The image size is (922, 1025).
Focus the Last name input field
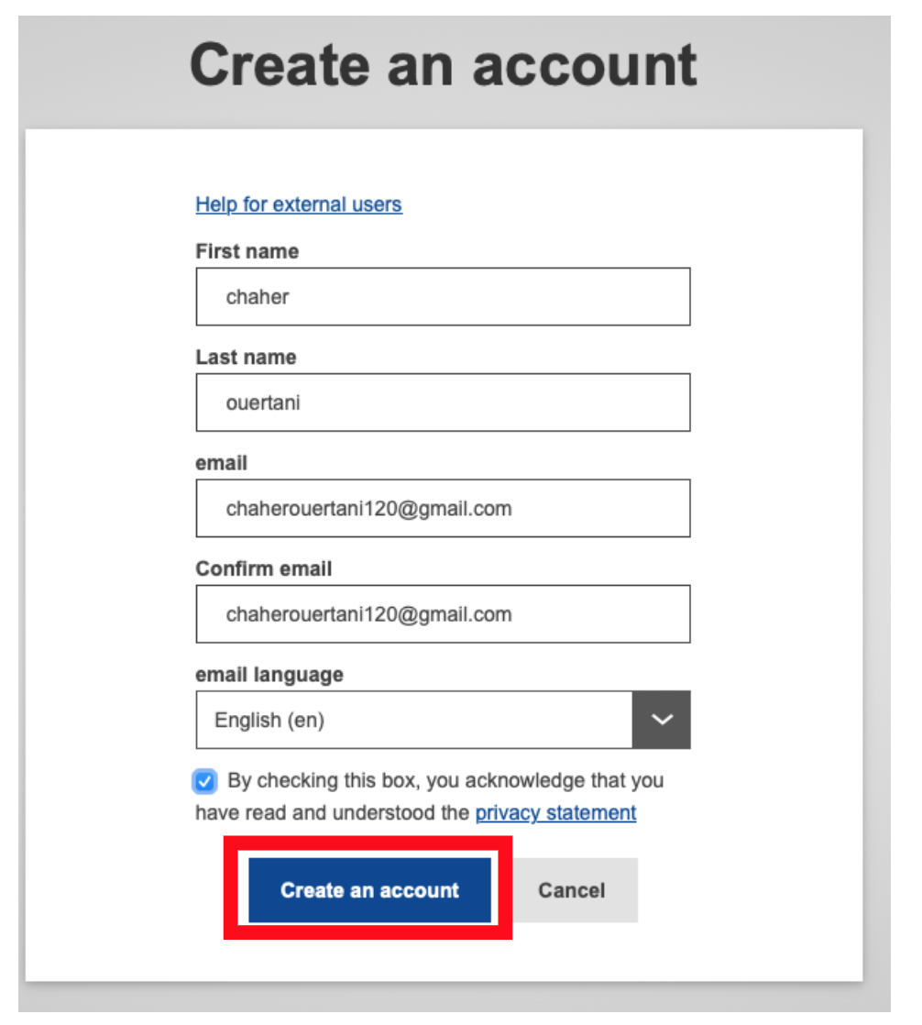443,402
